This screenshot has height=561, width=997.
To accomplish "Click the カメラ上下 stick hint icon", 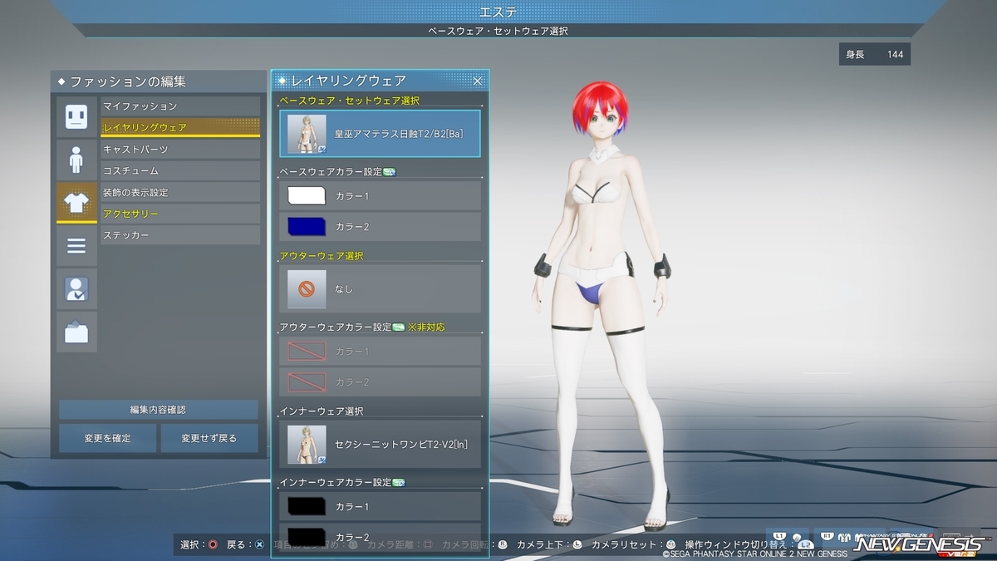I will coord(577,545).
